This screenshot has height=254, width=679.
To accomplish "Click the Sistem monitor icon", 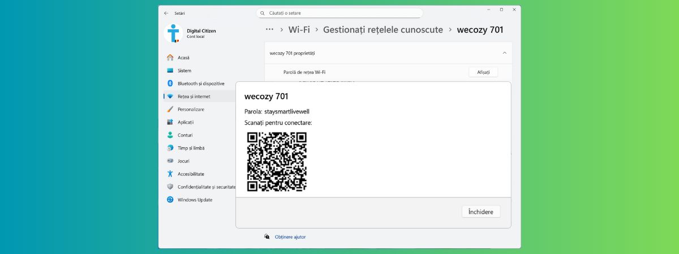I will click(170, 71).
